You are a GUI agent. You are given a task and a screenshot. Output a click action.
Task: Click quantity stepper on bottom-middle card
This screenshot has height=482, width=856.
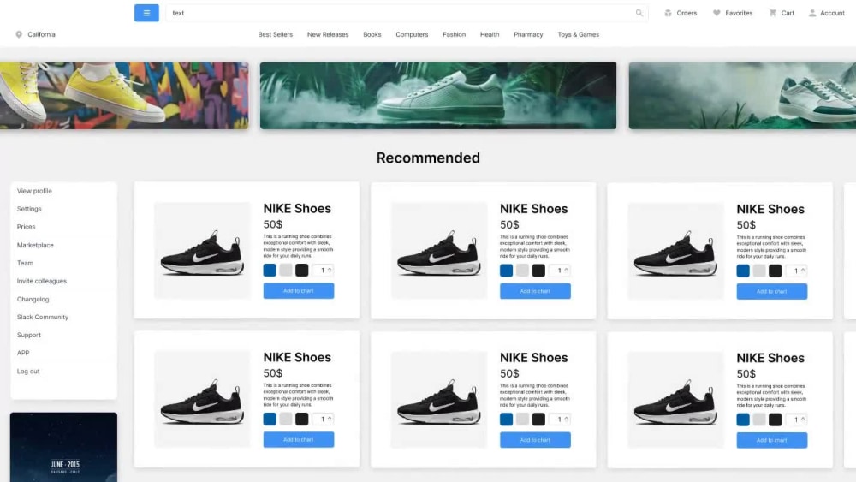pyautogui.click(x=560, y=420)
